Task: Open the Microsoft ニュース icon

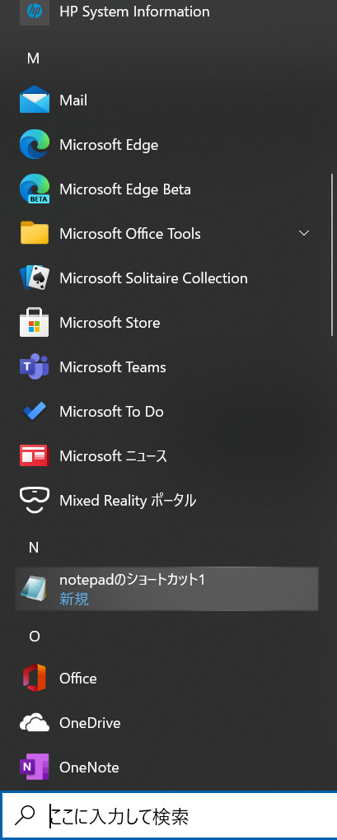Action: pos(35,456)
